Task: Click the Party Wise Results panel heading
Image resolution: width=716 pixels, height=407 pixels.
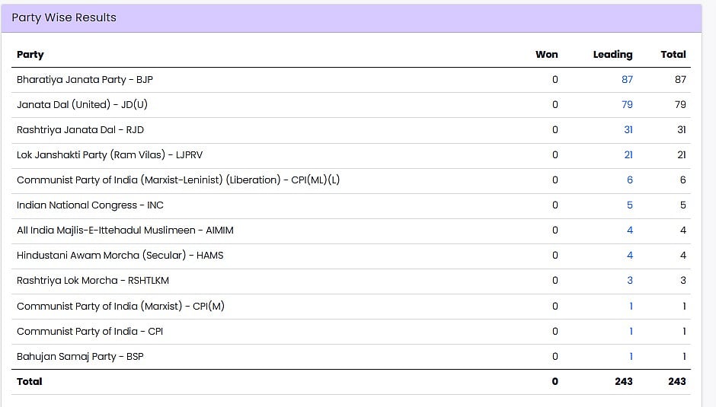Action: pyautogui.click(x=64, y=17)
